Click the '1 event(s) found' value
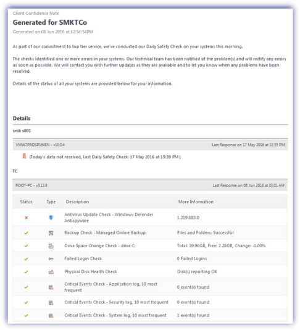The height and width of the screenshot is (330, 300). (x=193, y=315)
